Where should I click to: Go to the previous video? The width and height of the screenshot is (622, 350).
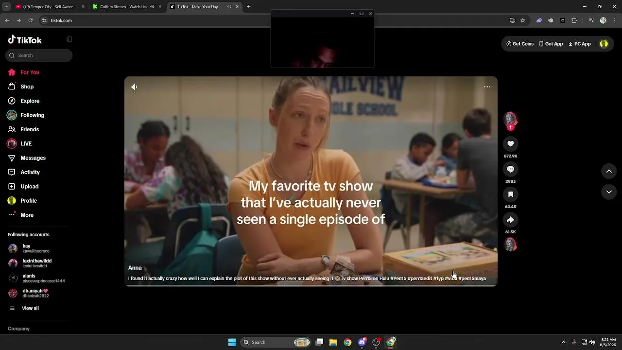click(x=609, y=171)
